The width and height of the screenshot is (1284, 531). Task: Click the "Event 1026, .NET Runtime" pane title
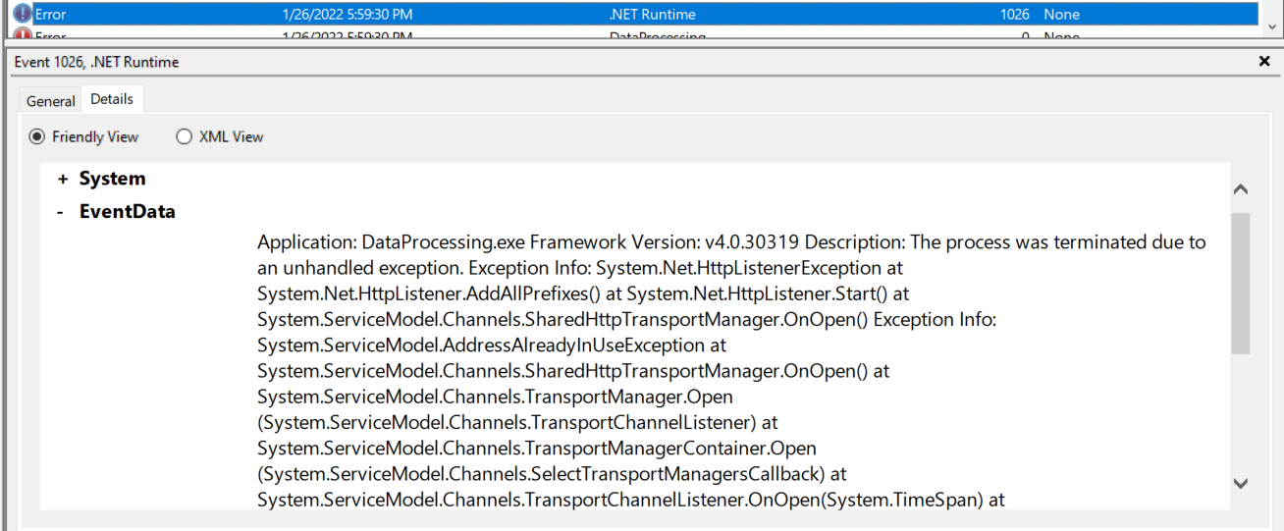[96, 62]
